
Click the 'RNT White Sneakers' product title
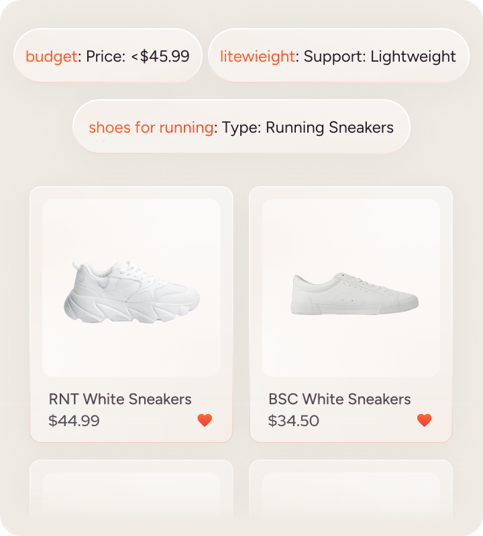point(120,399)
